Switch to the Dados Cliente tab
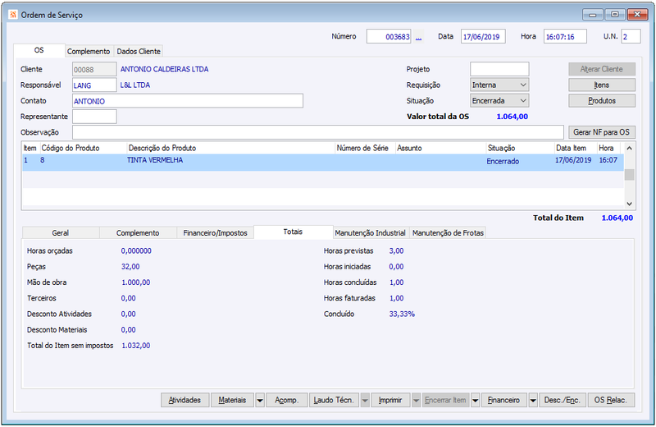This screenshot has height=427, width=656. [x=139, y=52]
